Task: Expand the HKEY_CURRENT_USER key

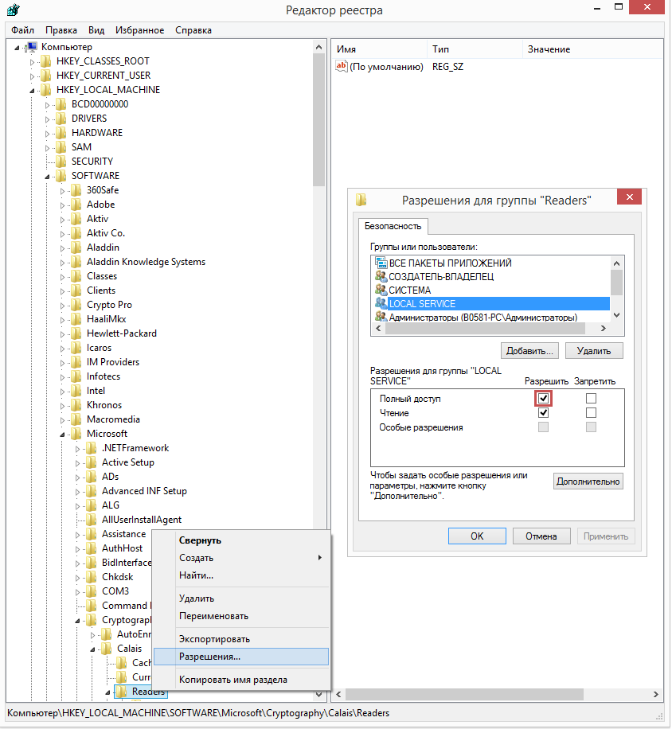Action: (x=32, y=76)
